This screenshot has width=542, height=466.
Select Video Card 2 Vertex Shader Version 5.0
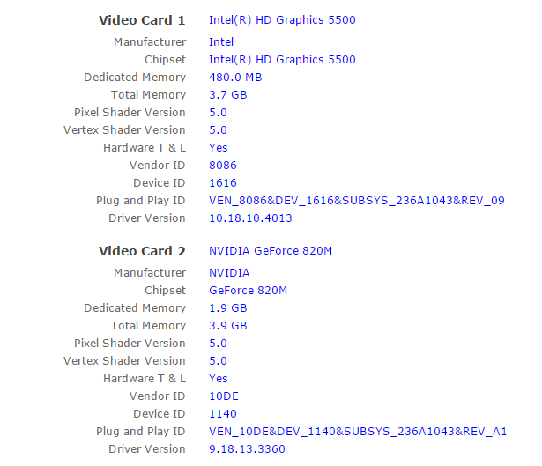[218, 360]
